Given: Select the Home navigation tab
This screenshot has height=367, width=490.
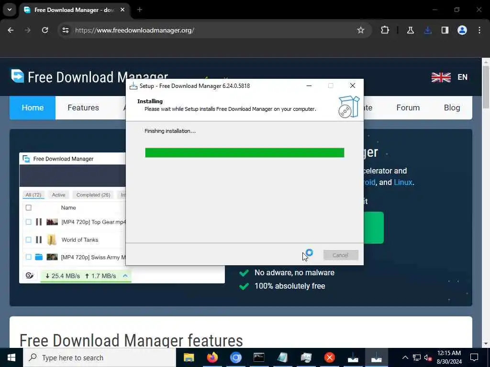Looking at the screenshot, I should 33,108.
